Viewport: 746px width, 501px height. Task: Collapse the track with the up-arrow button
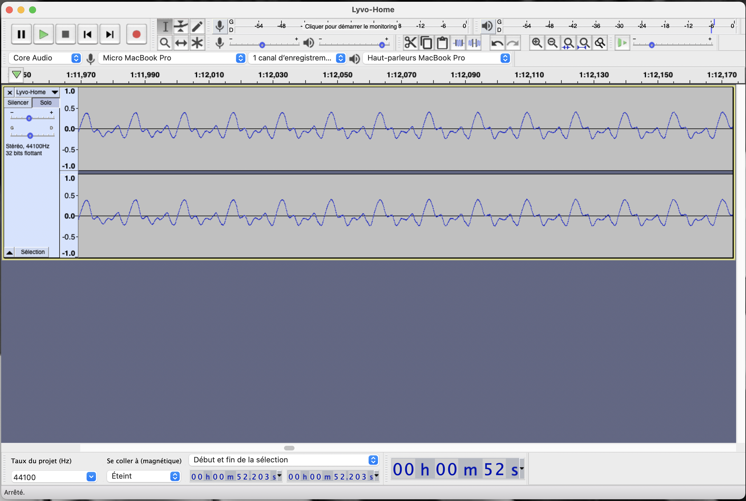click(10, 252)
